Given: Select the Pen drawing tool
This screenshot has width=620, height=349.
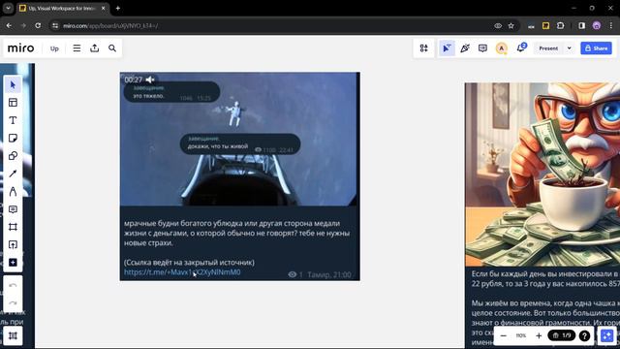Looking at the screenshot, I should 13,192.
